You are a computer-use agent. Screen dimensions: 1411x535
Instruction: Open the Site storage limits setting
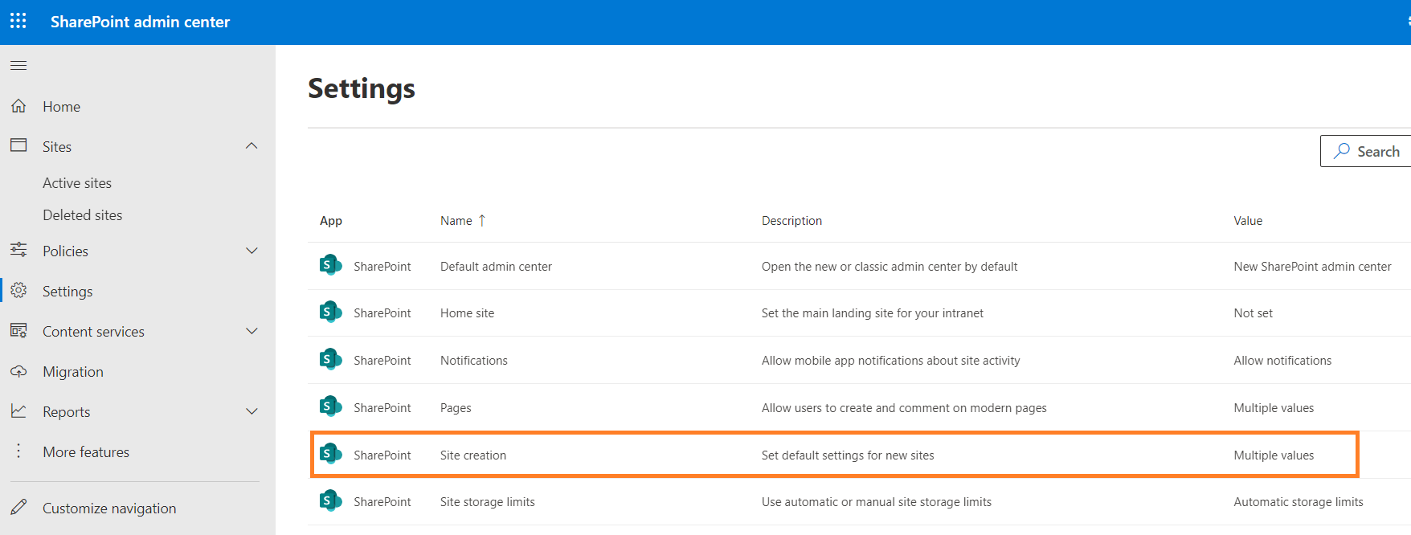point(487,501)
